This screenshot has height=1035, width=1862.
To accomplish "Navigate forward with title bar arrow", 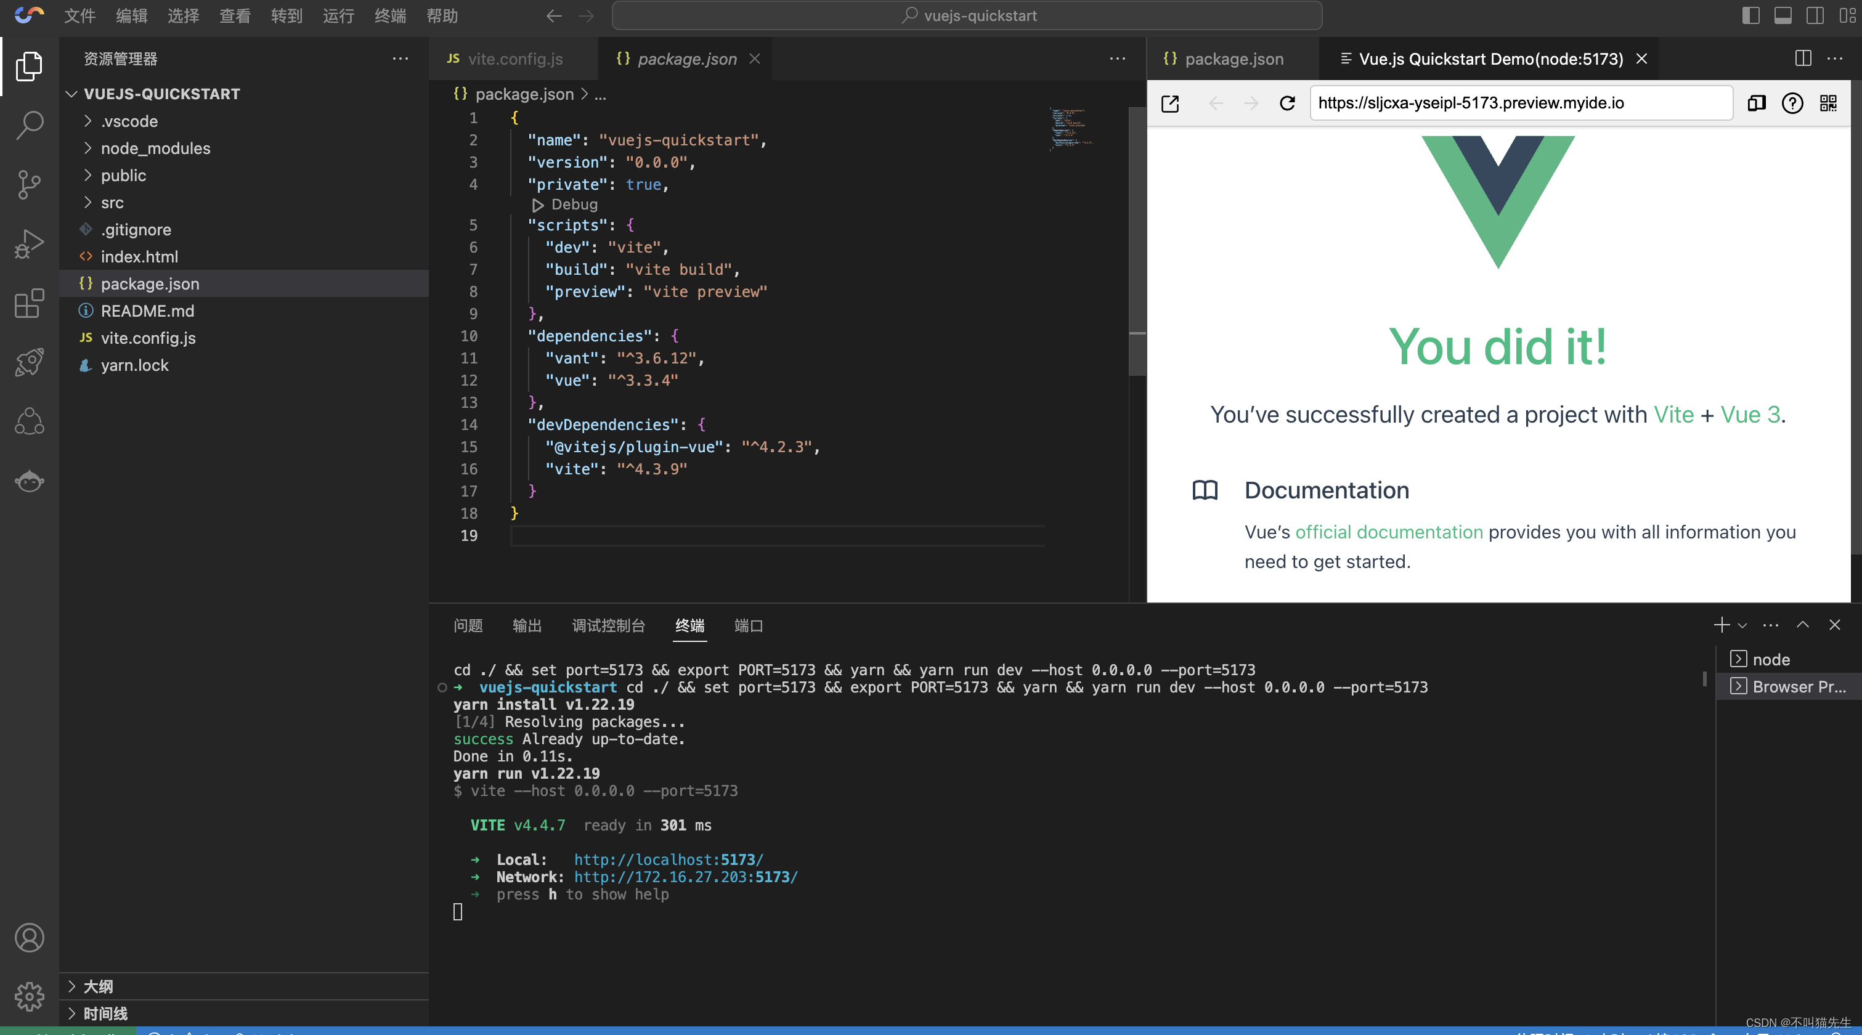I will tap(586, 16).
